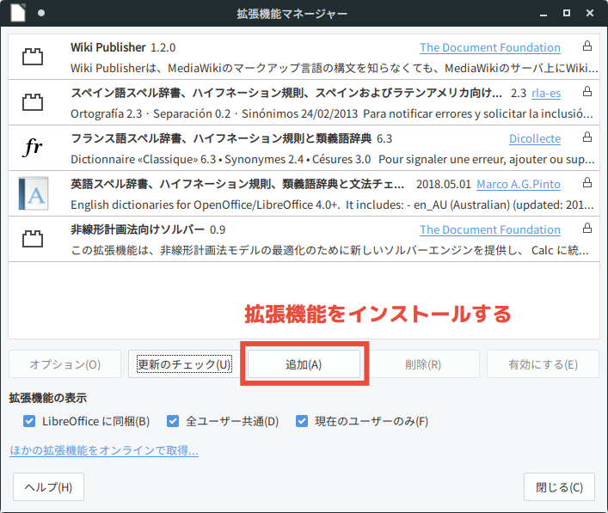Viewport: 608px width, 513px height.
Task: Select the 英語スペル辞書 extension title
Action: pos(237,184)
